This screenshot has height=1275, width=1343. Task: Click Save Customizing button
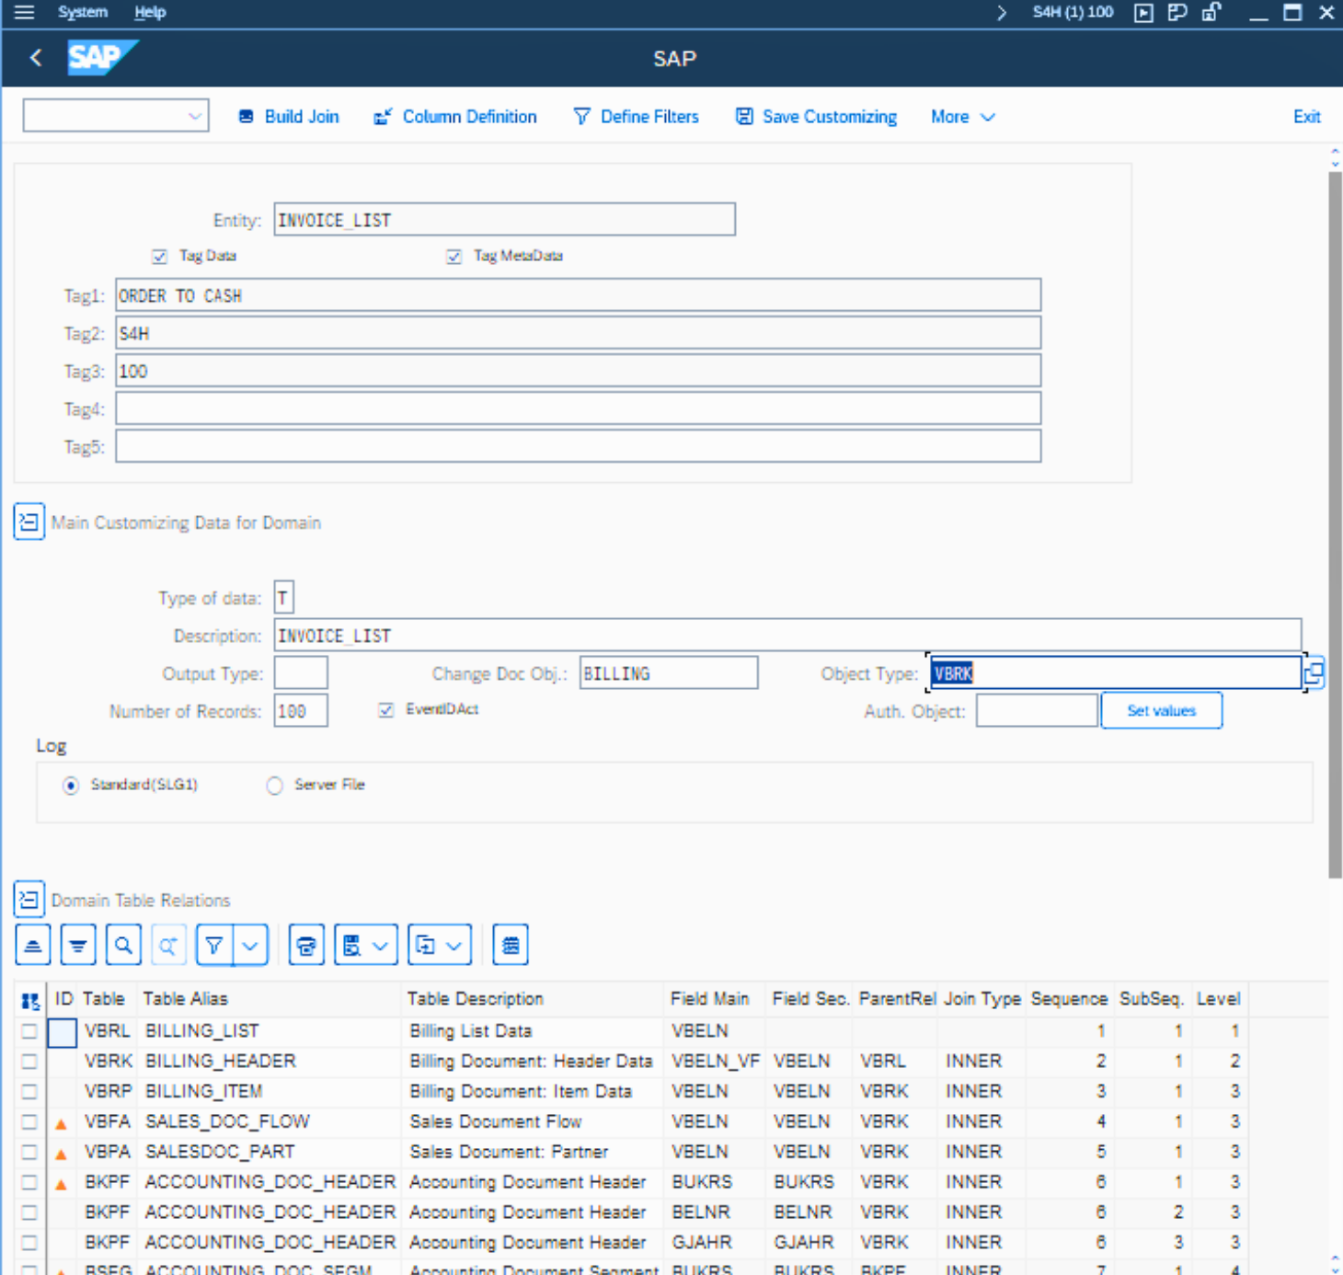817,117
